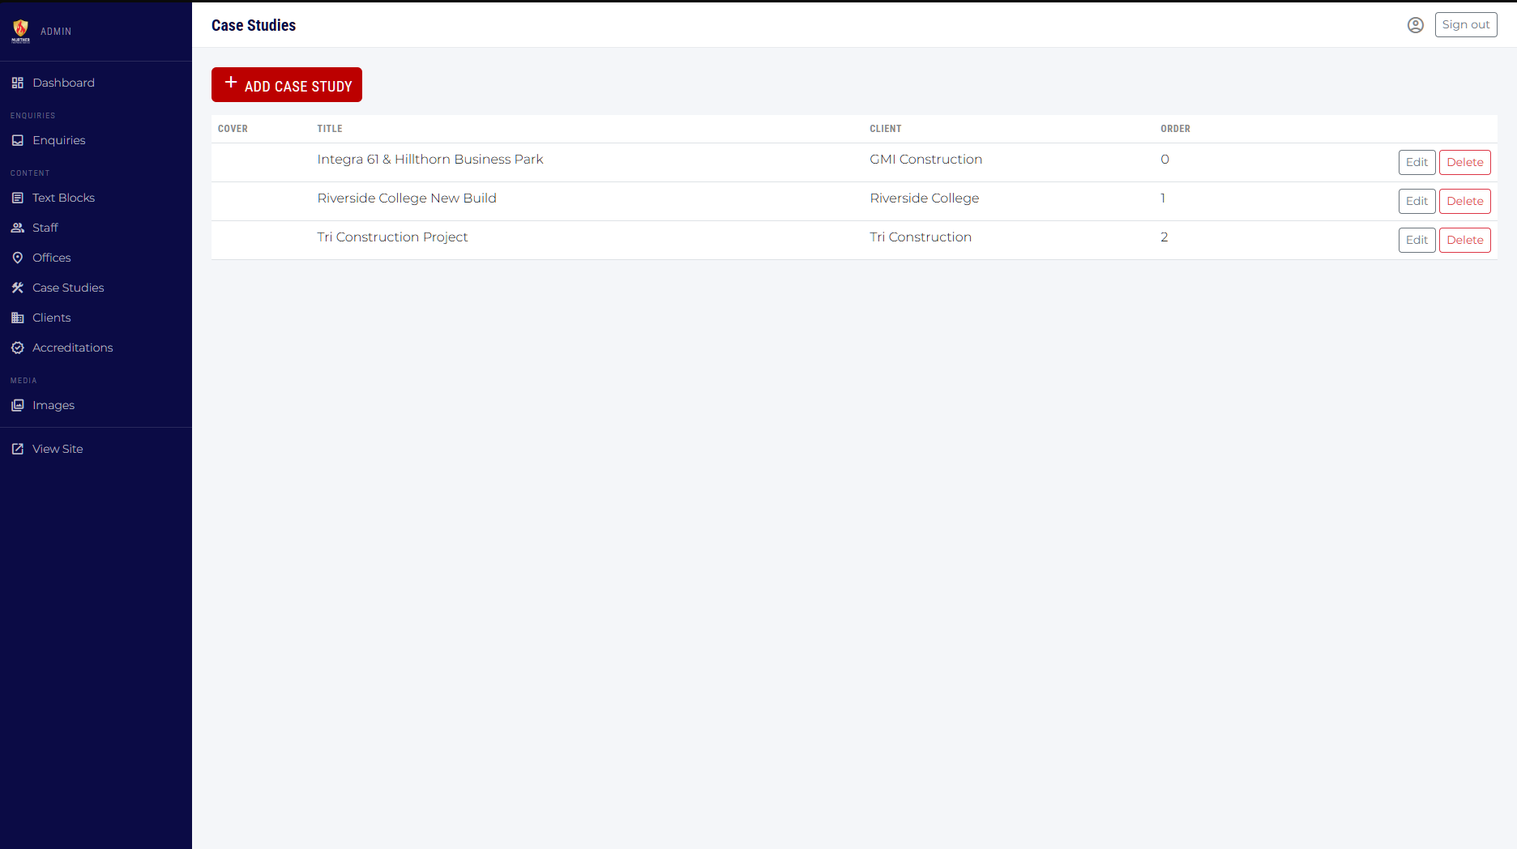Image resolution: width=1517 pixels, height=849 pixels.
Task: Click the Offices location pin icon
Action: point(17,258)
